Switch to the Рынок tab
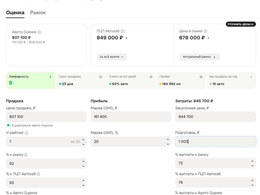260x195 pixels. coord(38,13)
